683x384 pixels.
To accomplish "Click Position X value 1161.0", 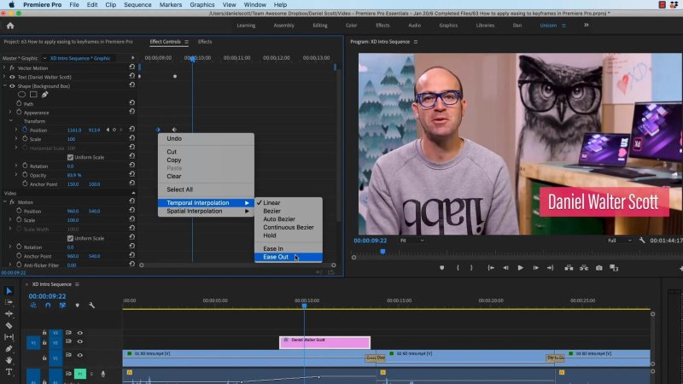I will [x=74, y=130].
